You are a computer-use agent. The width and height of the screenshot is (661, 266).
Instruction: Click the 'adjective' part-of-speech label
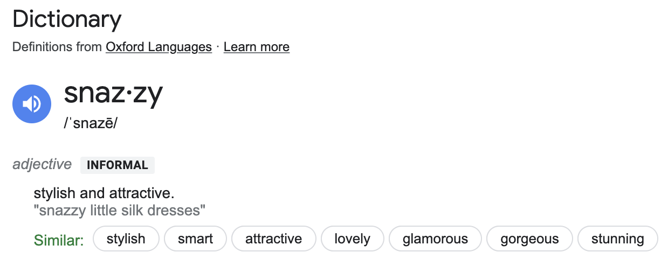pyautogui.click(x=42, y=164)
